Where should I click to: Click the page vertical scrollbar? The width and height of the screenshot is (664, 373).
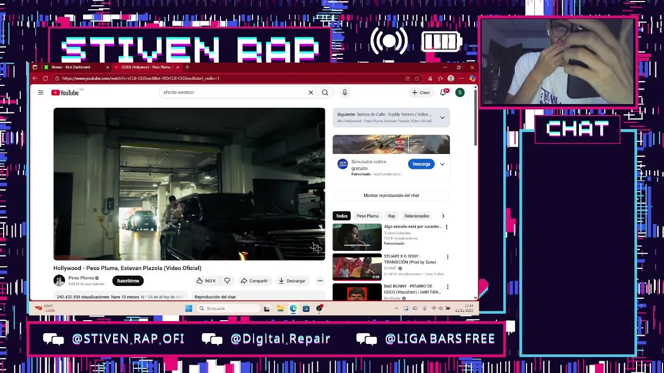(476, 119)
